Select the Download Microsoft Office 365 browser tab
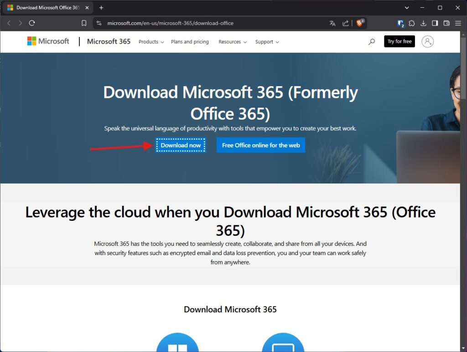The image size is (467, 352). [48, 8]
